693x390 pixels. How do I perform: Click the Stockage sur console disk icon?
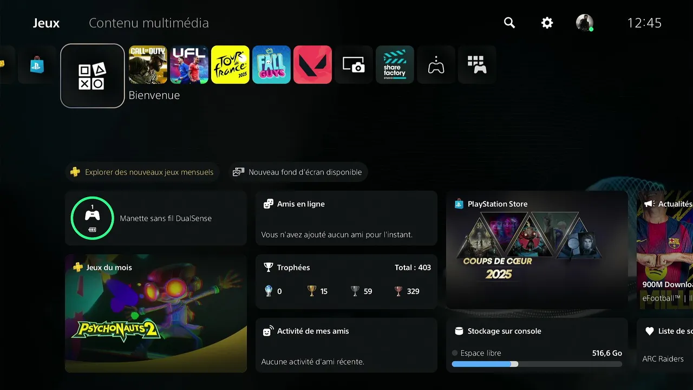click(459, 331)
